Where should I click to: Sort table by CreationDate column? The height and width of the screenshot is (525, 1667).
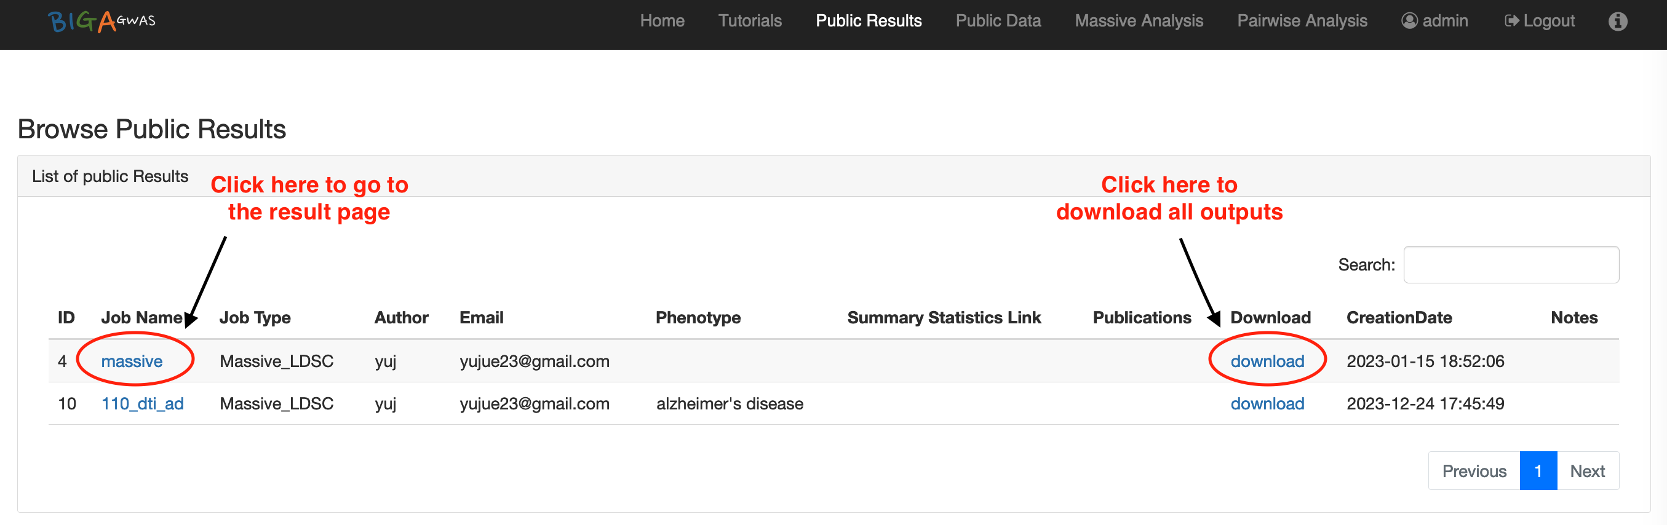tap(1398, 317)
